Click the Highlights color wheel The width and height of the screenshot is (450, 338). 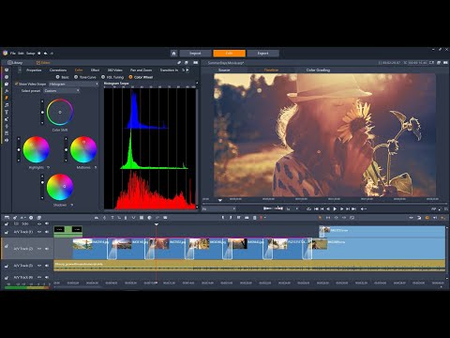pos(37,149)
